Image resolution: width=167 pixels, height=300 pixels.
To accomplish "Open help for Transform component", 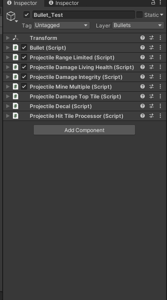I will (143, 38).
